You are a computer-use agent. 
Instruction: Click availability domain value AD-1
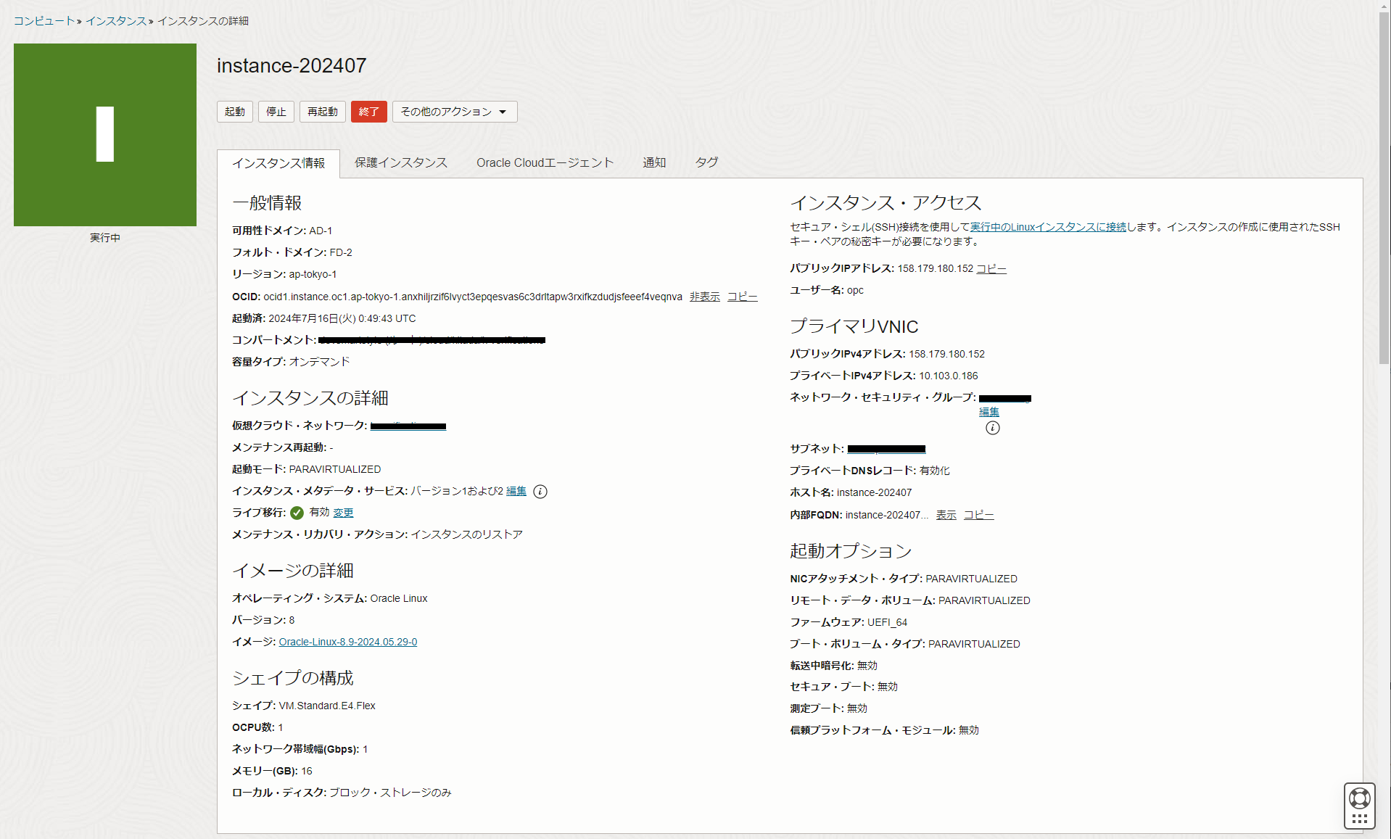click(321, 231)
